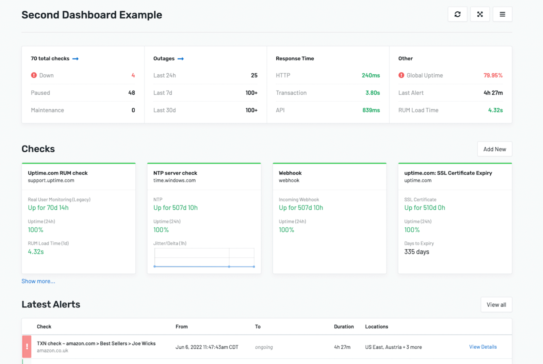Open the hamburger menu at top right

click(502, 14)
